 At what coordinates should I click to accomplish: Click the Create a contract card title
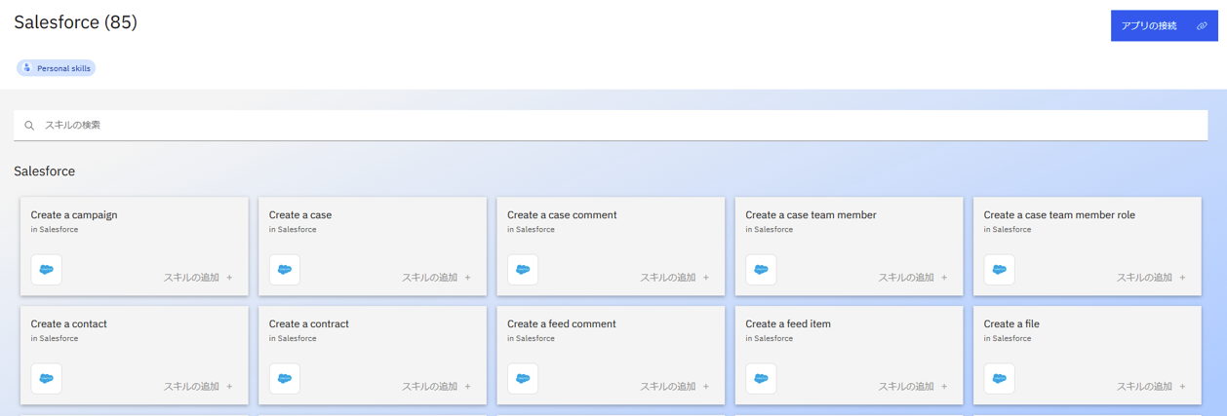coord(309,324)
